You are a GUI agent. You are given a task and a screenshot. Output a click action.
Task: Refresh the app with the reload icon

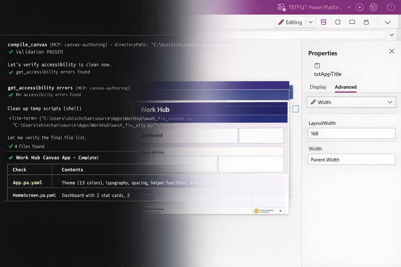pos(338,22)
